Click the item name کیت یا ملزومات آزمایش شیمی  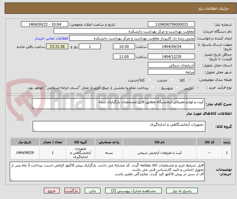tap(159, 153)
